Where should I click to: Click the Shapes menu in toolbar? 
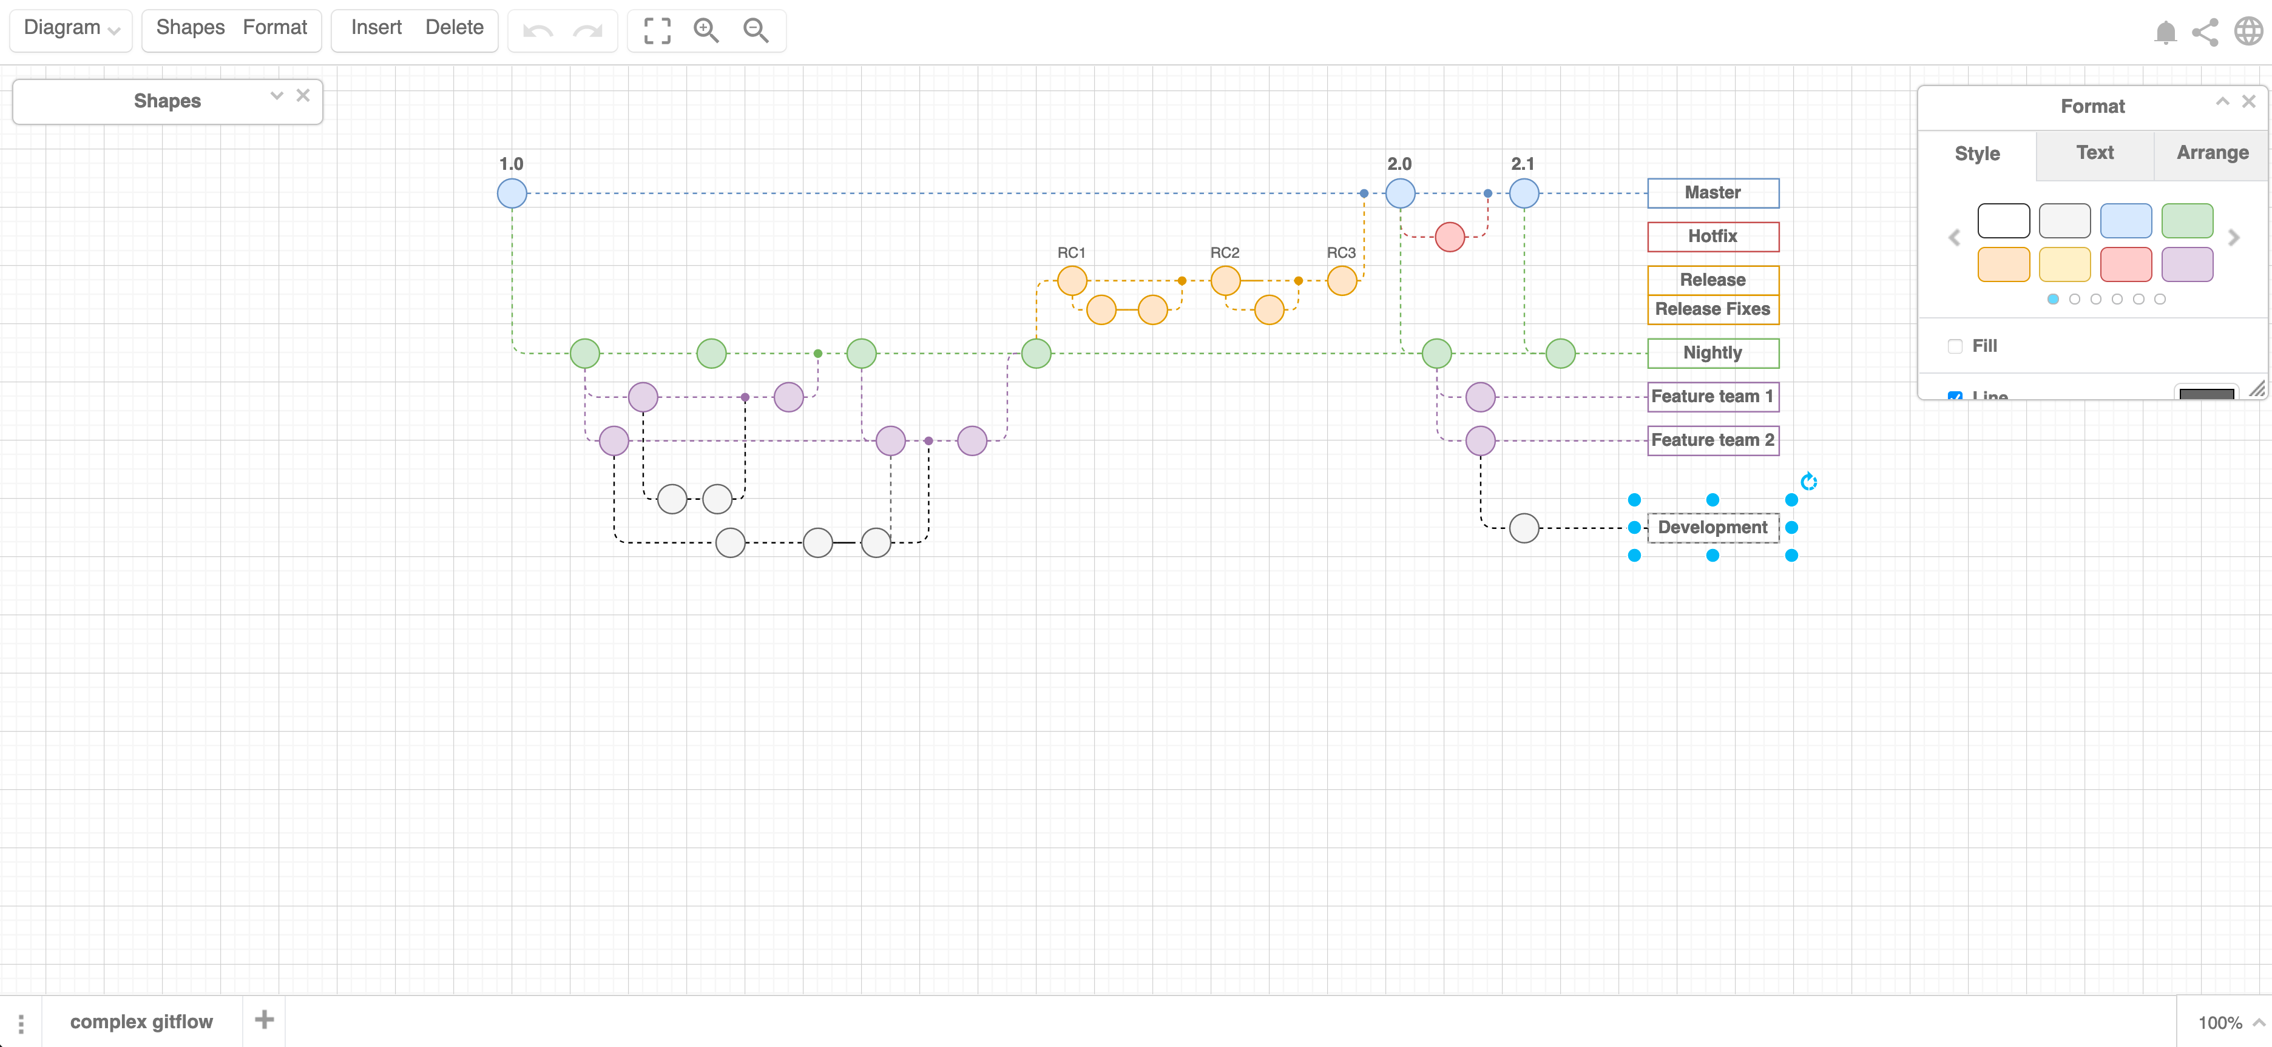click(188, 26)
